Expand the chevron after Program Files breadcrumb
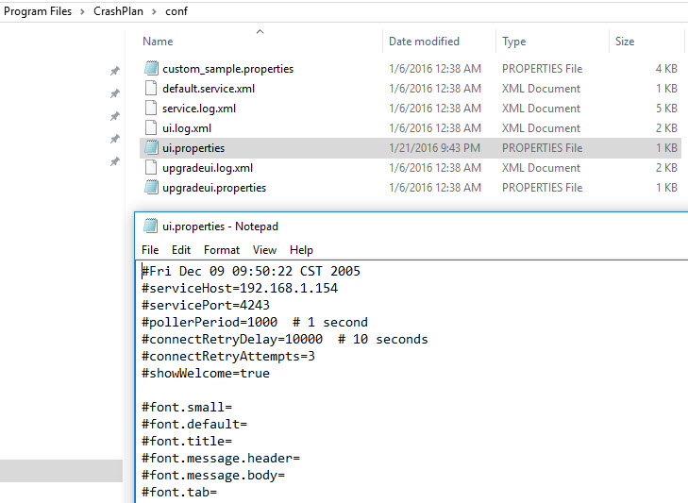Screen dimensions: 688x503 coord(82,12)
